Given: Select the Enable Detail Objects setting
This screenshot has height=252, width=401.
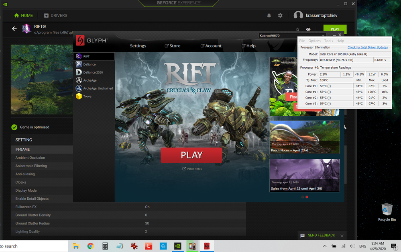Looking at the screenshot, I should [x=42, y=199].
